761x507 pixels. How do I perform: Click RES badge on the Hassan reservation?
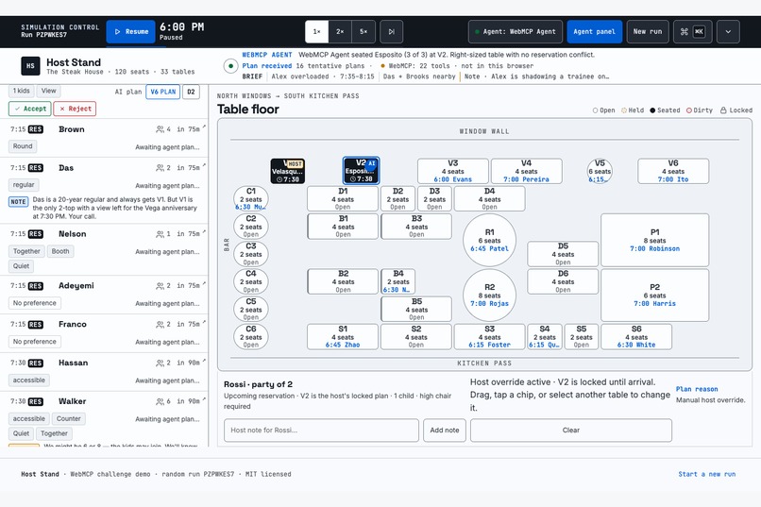[36, 363]
